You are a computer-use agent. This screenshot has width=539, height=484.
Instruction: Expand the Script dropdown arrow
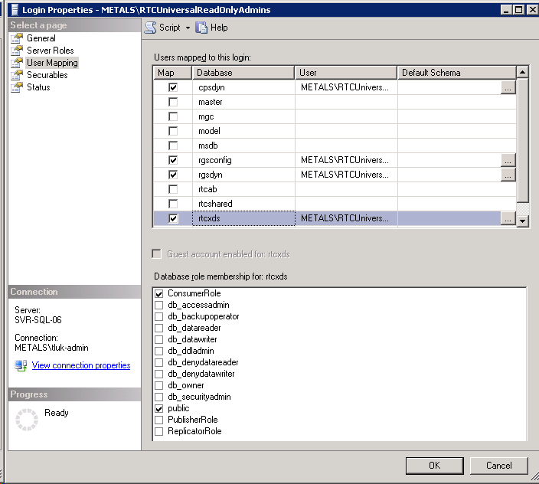coord(188,28)
